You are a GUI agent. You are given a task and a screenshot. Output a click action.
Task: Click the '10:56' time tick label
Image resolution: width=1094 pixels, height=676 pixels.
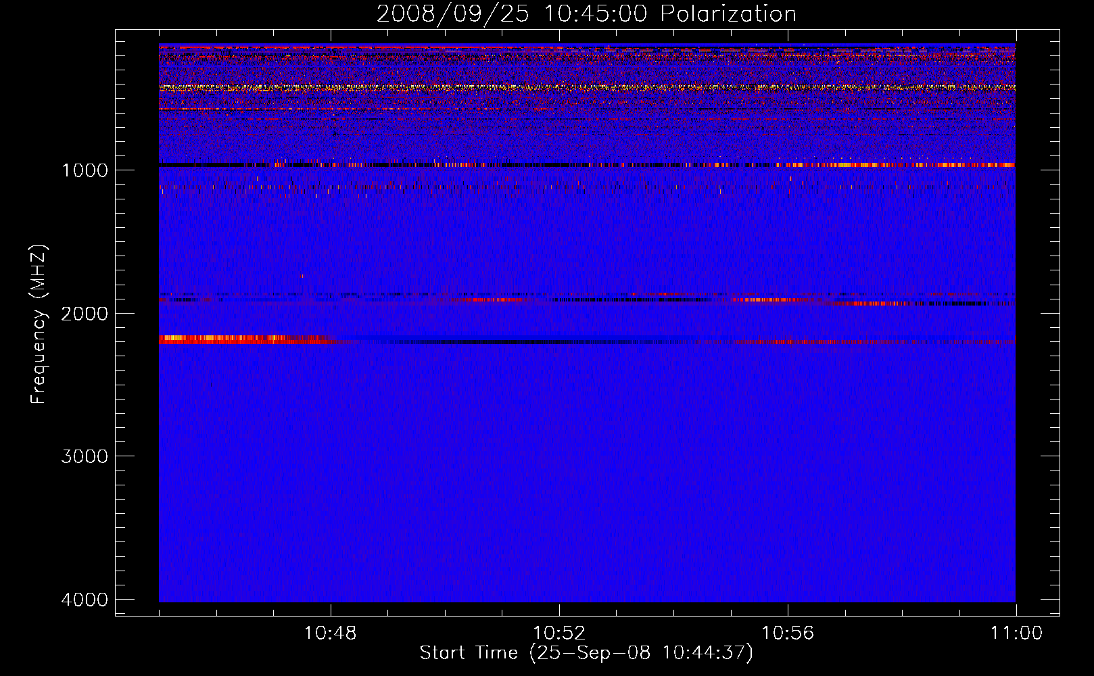point(788,633)
